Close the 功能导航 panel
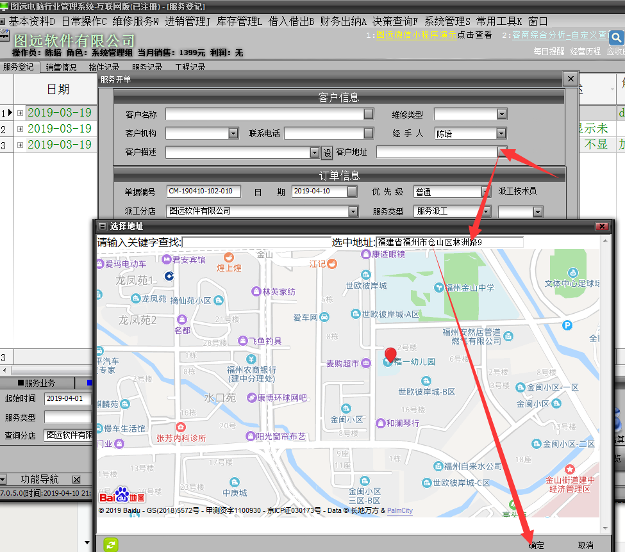This screenshot has width=625, height=552. click(x=76, y=480)
